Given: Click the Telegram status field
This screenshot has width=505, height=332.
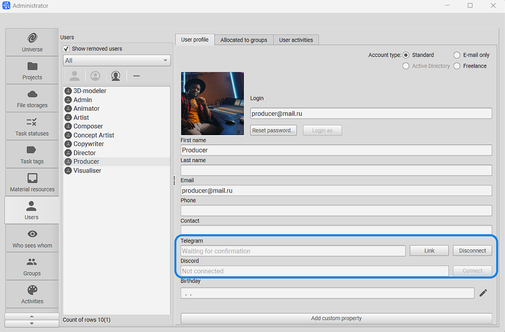Looking at the screenshot, I should point(293,251).
